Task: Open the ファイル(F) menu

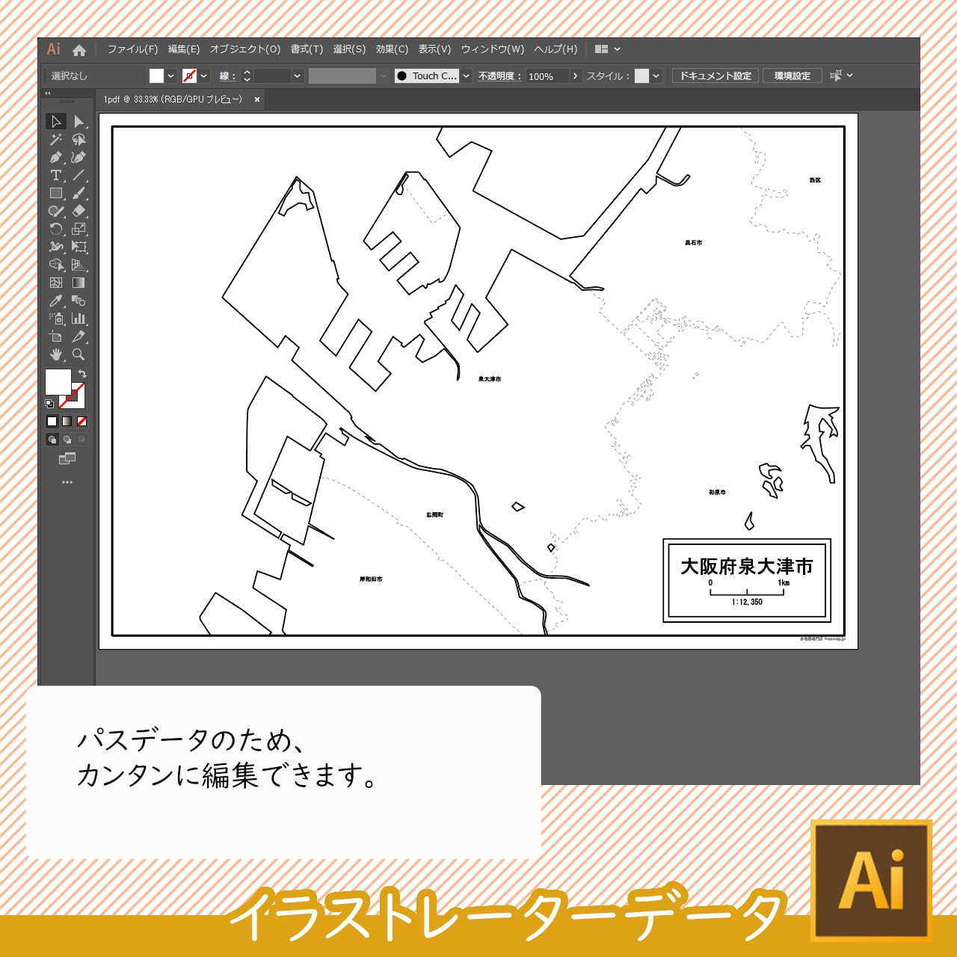Action: pos(132,49)
